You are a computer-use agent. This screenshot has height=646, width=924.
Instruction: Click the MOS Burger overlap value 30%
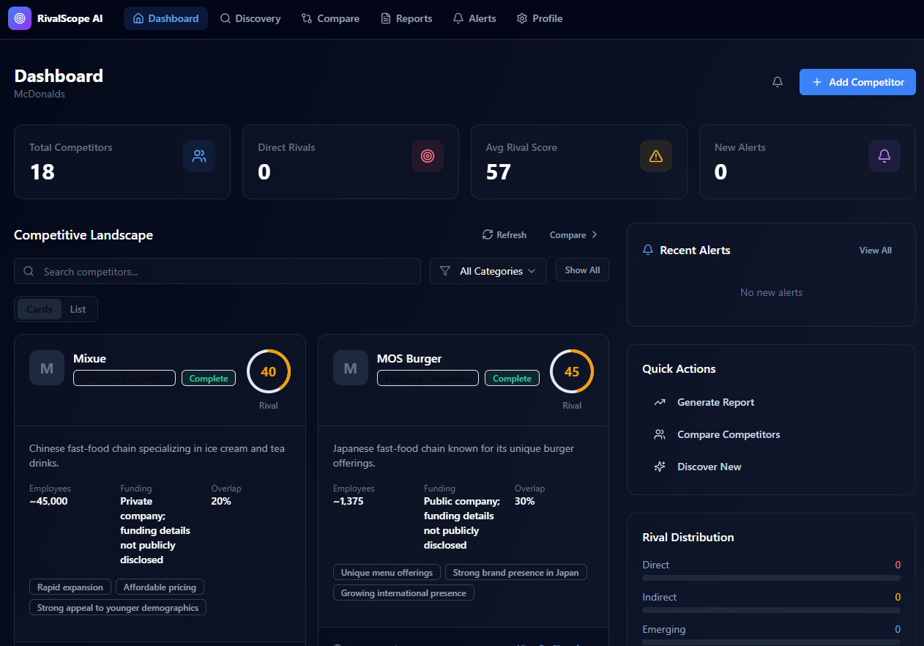(x=525, y=501)
